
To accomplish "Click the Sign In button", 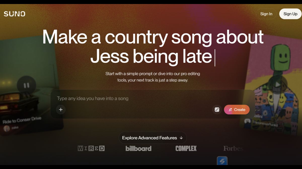I will pos(266,14).
